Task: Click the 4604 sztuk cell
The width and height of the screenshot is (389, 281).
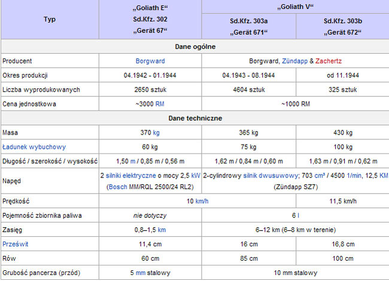Action: tap(248, 90)
